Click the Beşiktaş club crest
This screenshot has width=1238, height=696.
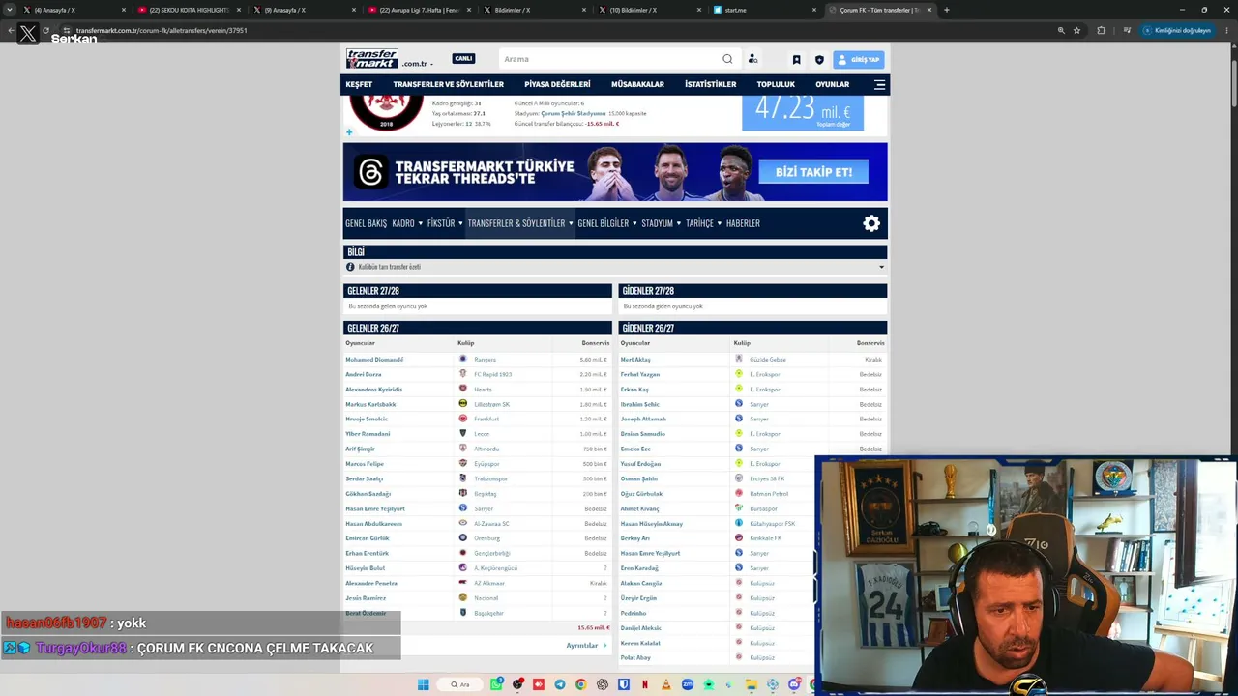[462, 494]
